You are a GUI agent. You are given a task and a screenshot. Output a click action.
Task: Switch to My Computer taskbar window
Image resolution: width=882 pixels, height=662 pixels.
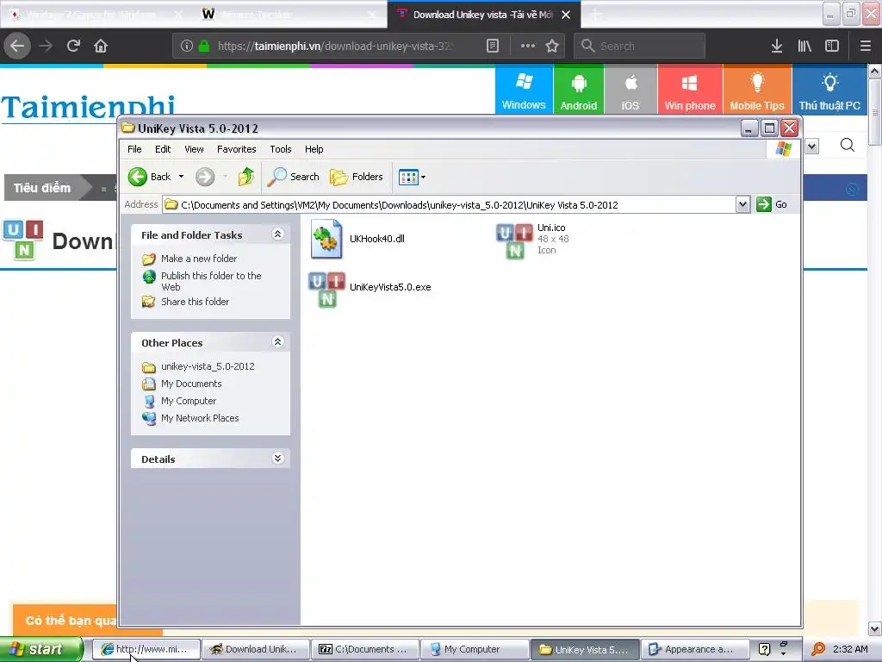pyautogui.click(x=474, y=649)
